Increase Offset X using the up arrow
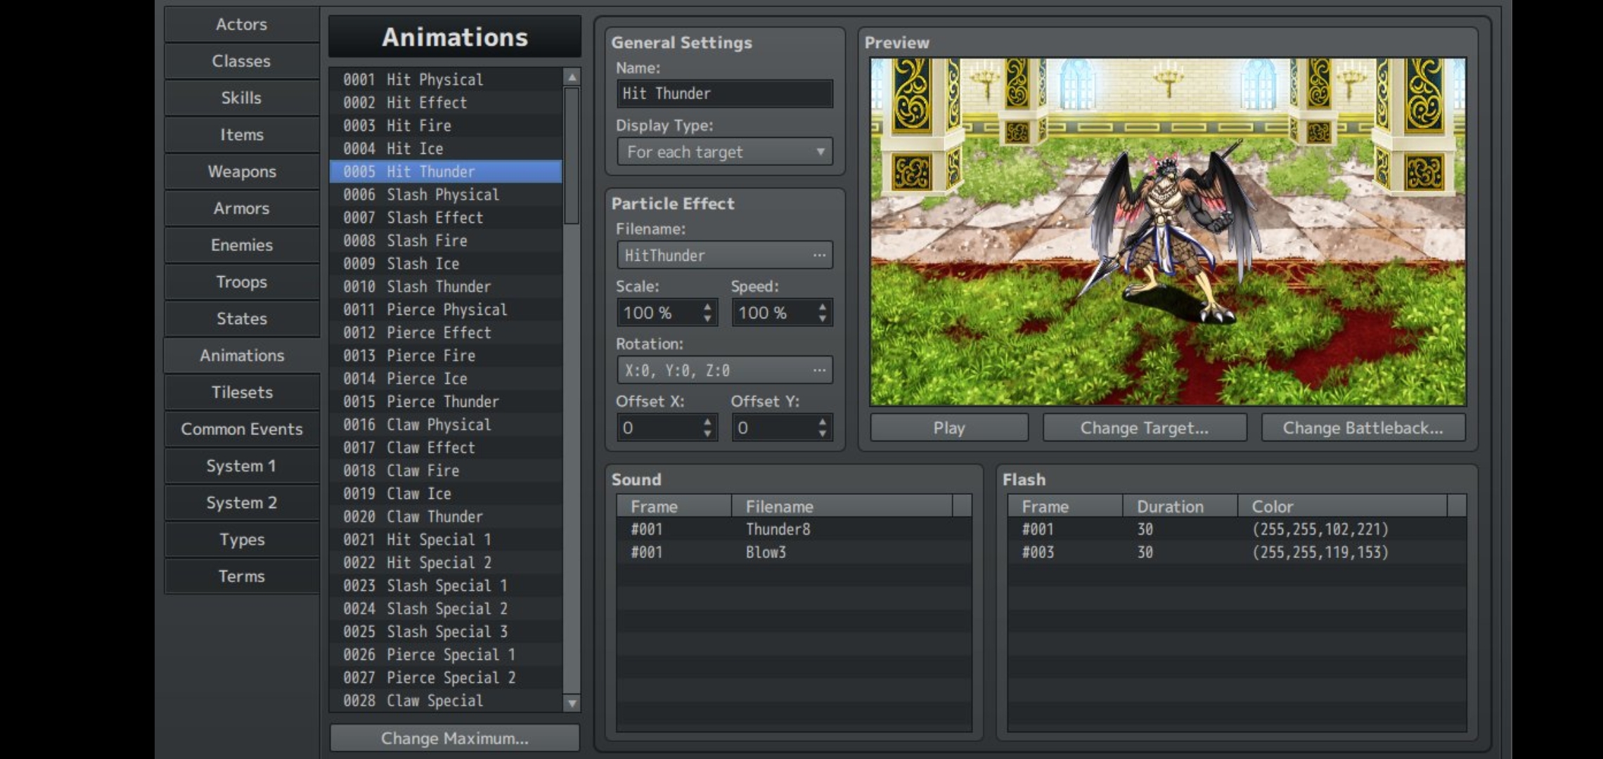The width and height of the screenshot is (1603, 759). (707, 422)
